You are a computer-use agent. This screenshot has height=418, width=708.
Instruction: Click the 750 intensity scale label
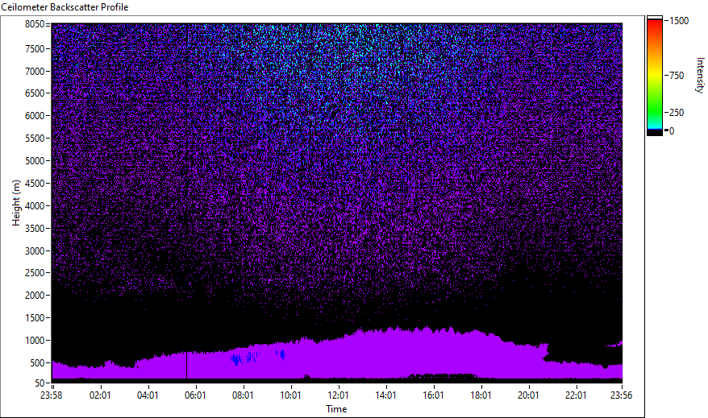click(x=677, y=76)
